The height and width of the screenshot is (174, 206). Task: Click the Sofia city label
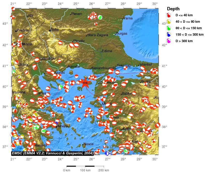click(x=55, y=30)
